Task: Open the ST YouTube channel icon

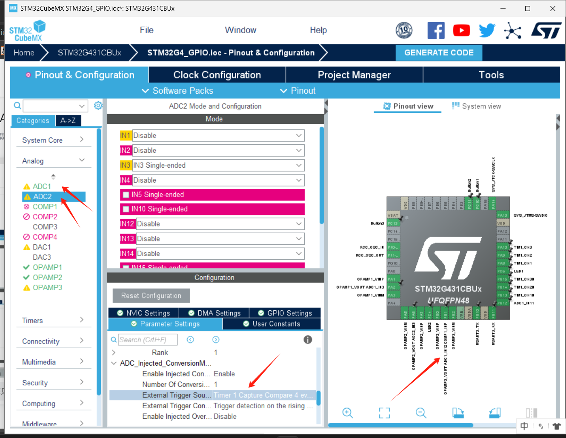Action: [x=461, y=31]
